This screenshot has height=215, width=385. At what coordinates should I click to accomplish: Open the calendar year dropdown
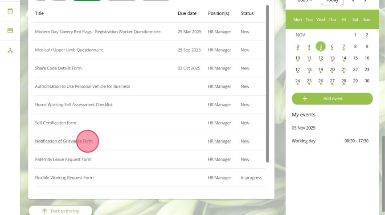(305, 1)
